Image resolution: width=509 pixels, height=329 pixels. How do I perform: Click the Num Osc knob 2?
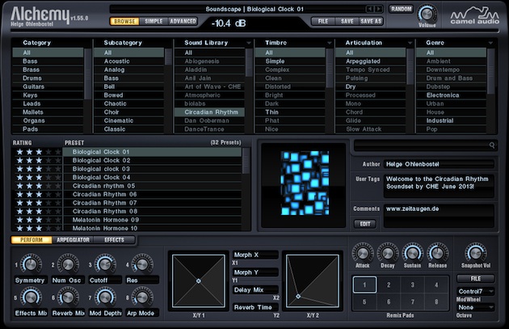tap(68, 264)
